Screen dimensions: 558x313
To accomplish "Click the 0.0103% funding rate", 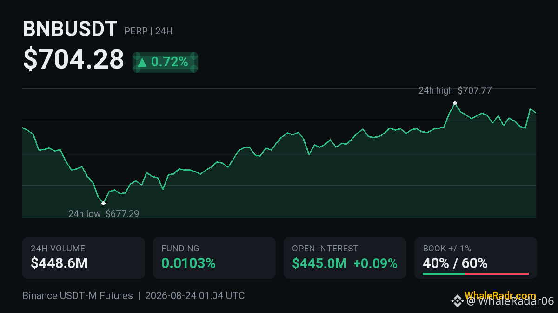I will pyautogui.click(x=188, y=263).
